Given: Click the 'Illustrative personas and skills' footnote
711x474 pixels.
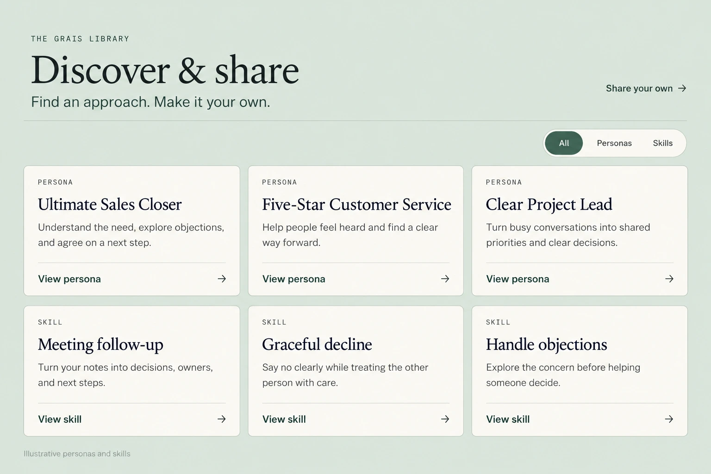Looking at the screenshot, I should pyautogui.click(x=77, y=454).
